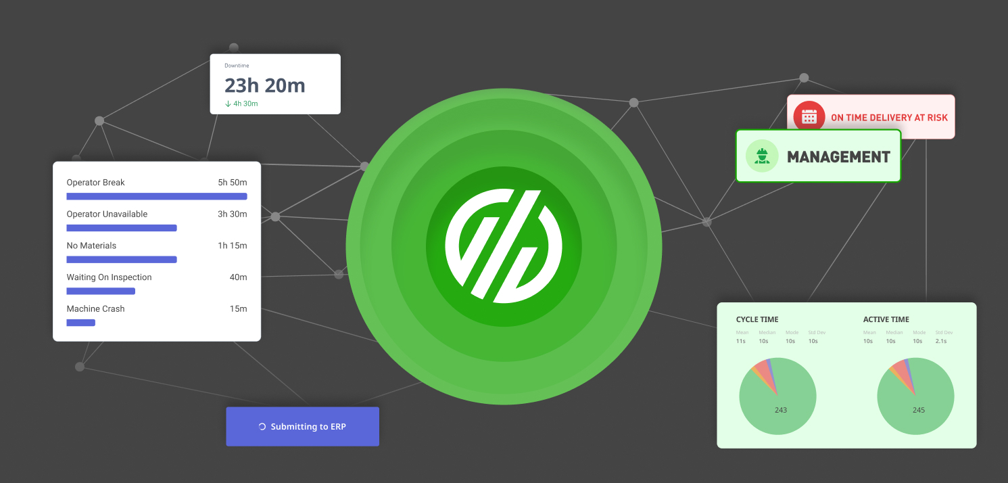This screenshot has height=483, width=1008.
Task: Click the central green logo emblem
Action: point(504,246)
